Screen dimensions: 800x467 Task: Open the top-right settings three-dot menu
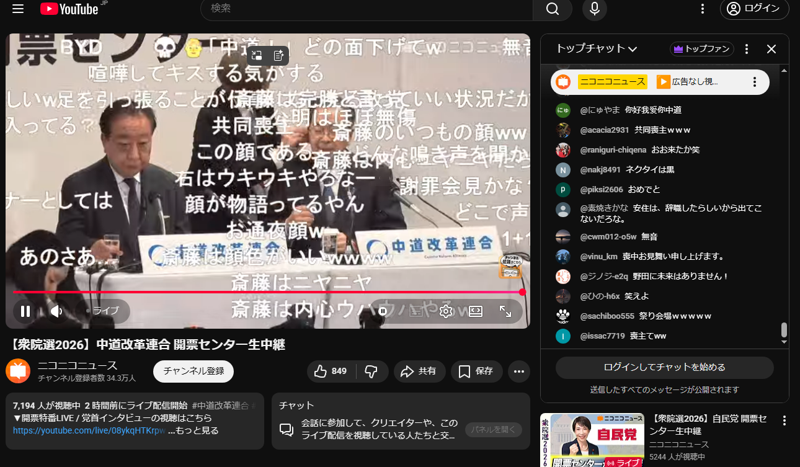point(703,9)
